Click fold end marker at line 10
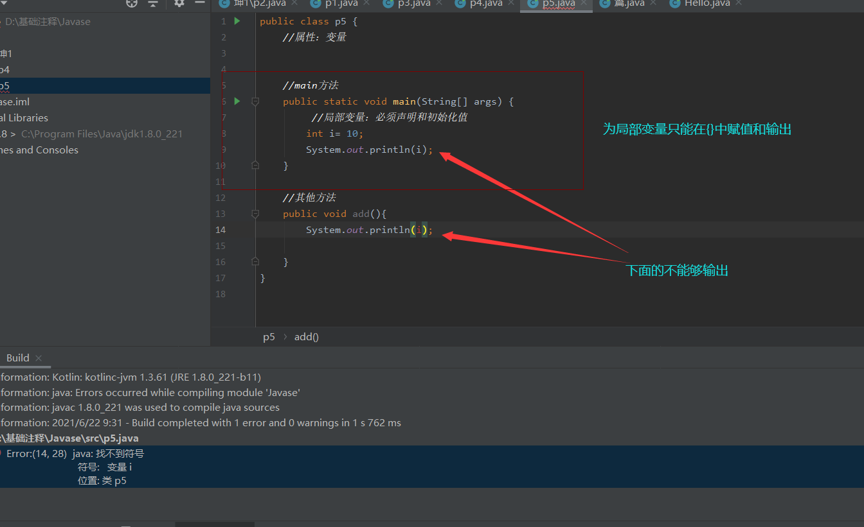 point(255,166)
